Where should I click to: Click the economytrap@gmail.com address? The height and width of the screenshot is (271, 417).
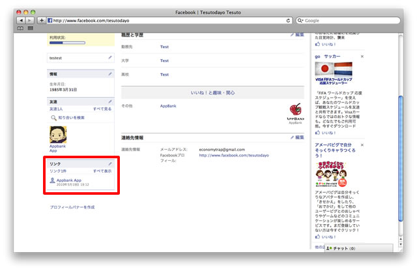pyautogui.click(x=222, y=149)
